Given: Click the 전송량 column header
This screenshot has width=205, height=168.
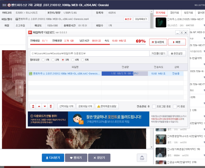Looking at the screenshot, I should (125, 67).
